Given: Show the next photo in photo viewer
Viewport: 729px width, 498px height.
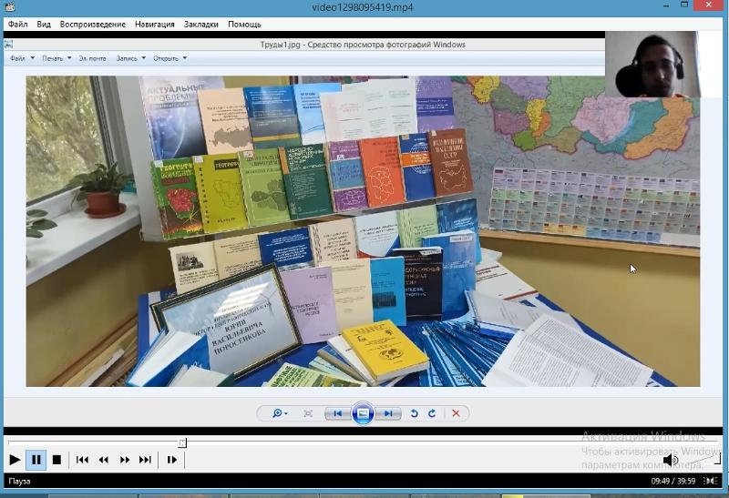Looking at the screenshot, I should coord(388,413).
